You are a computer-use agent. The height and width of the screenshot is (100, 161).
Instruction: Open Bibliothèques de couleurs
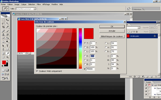point(112,36)
